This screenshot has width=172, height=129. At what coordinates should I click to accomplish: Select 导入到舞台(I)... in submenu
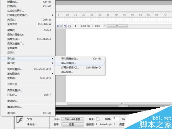[79, 58]
